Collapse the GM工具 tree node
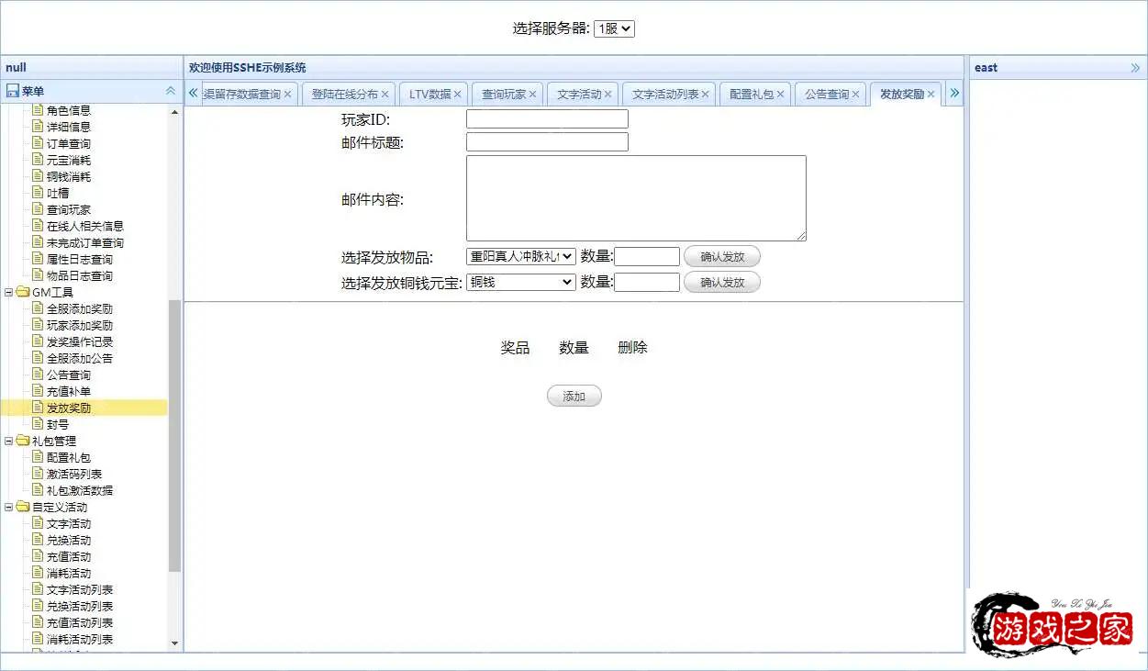1148x671 pixels. tap(8, 294)
